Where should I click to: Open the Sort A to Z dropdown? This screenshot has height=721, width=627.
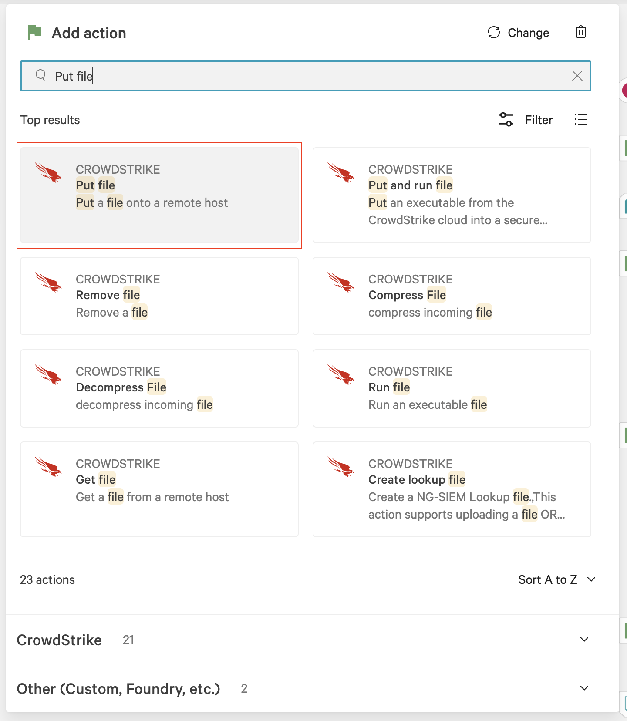556,579
